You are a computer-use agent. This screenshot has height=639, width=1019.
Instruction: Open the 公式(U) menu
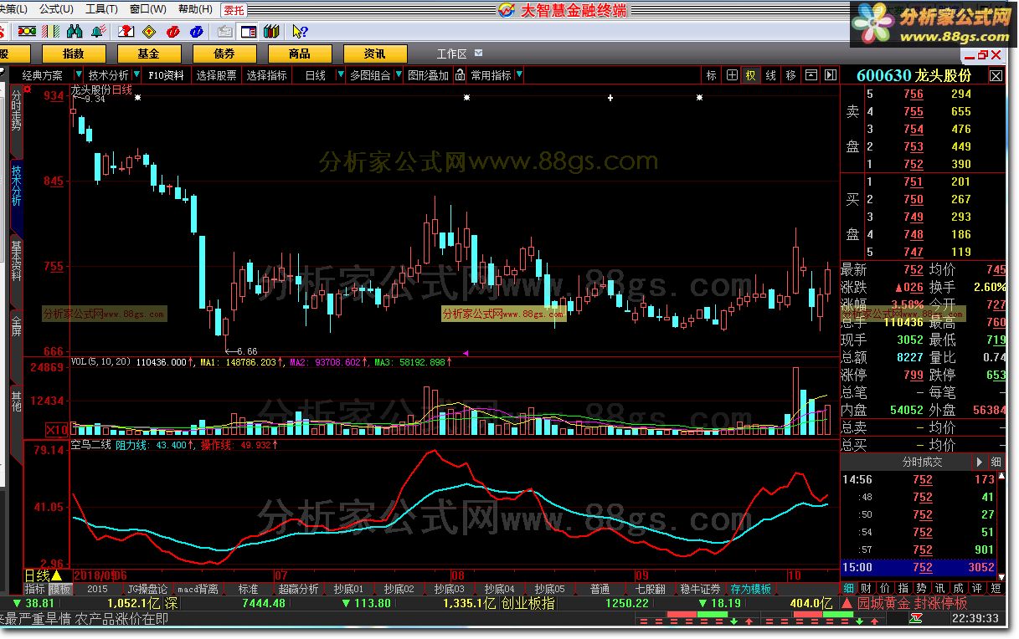56,9
